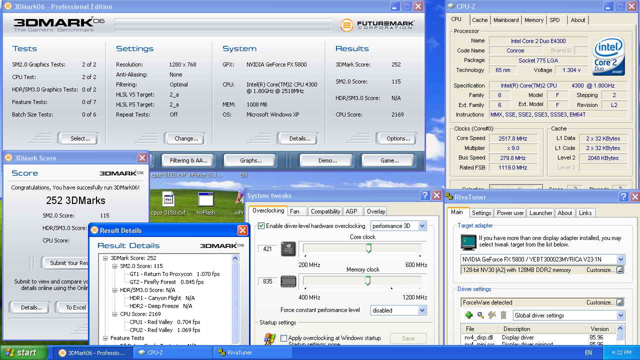The image size is (640, 360).
Task: Collapse the CPU Score: 2169 tree node
Action: tap(115, 314)
